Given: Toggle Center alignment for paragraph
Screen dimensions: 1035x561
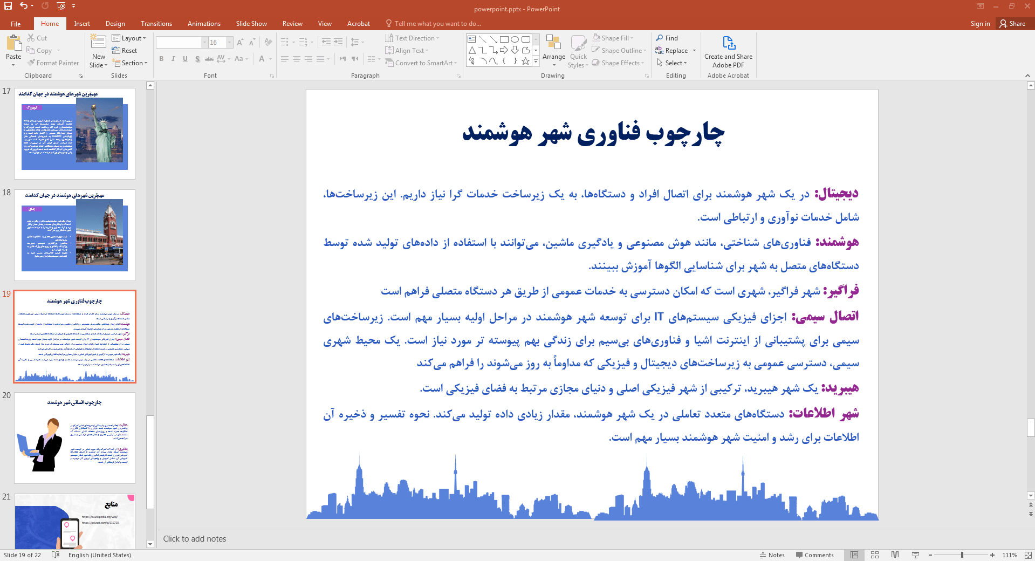Looking at the screenshot, I should click(297, 59).
